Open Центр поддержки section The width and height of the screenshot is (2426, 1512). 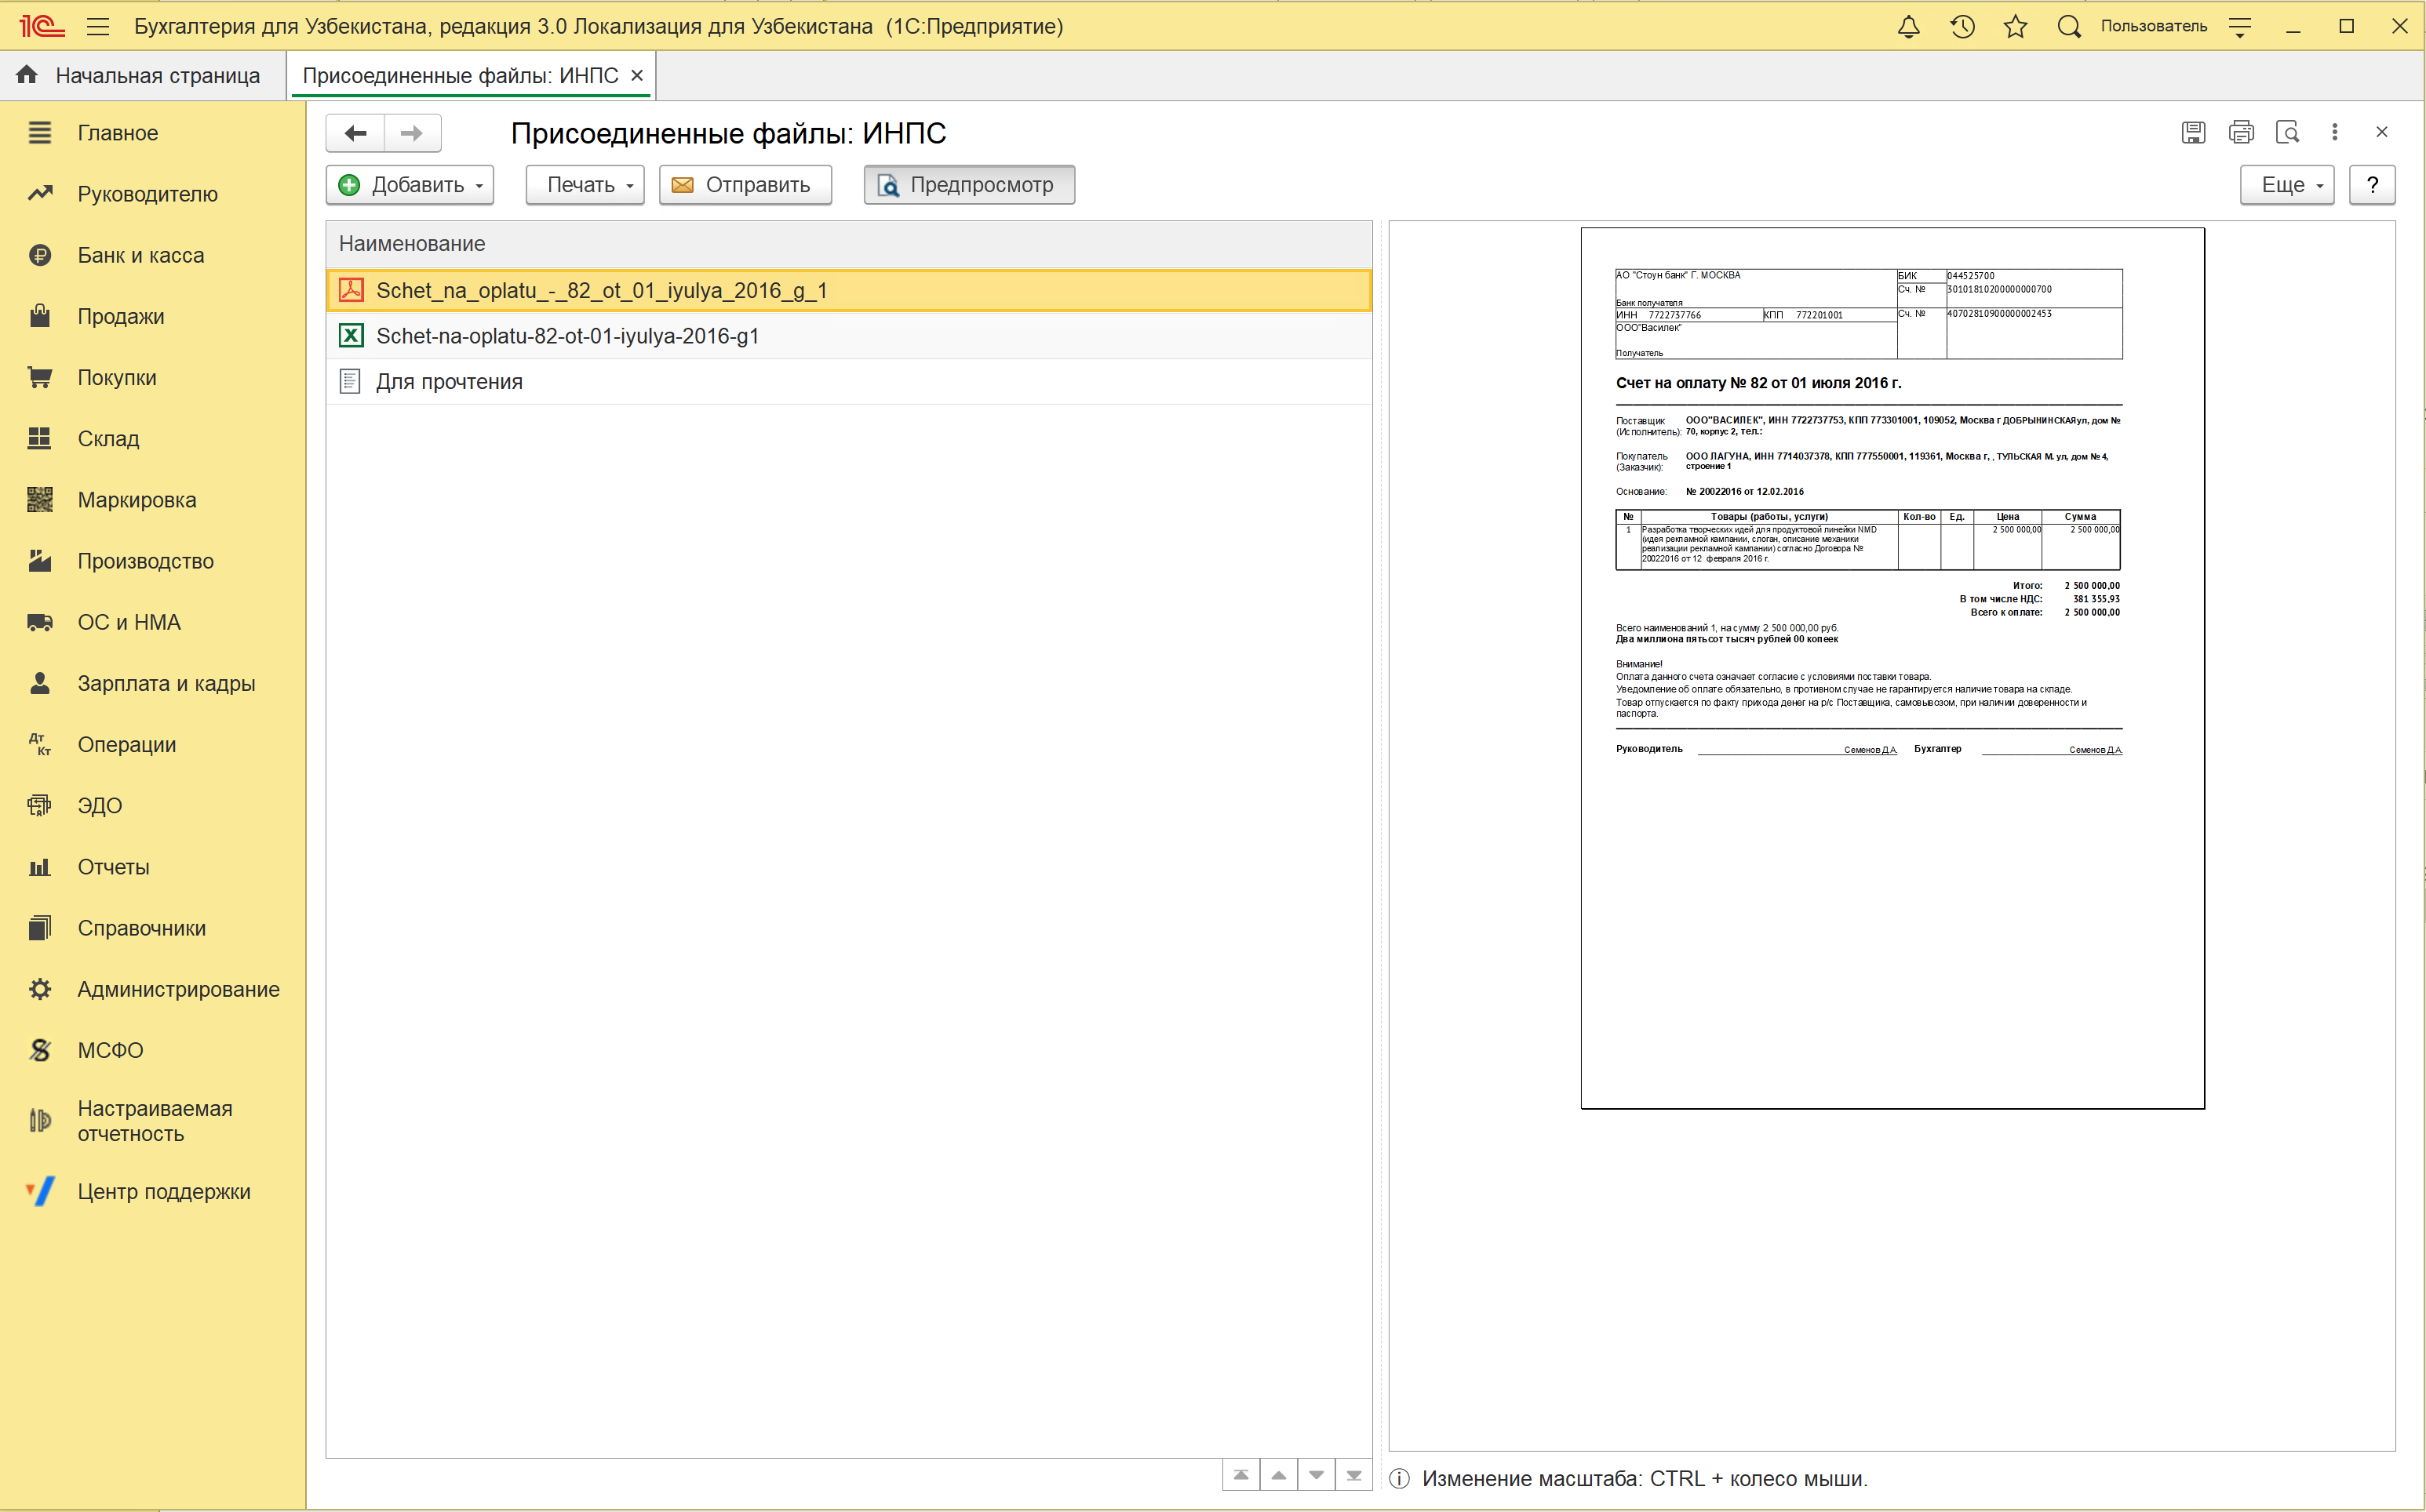click(153, 1192)
